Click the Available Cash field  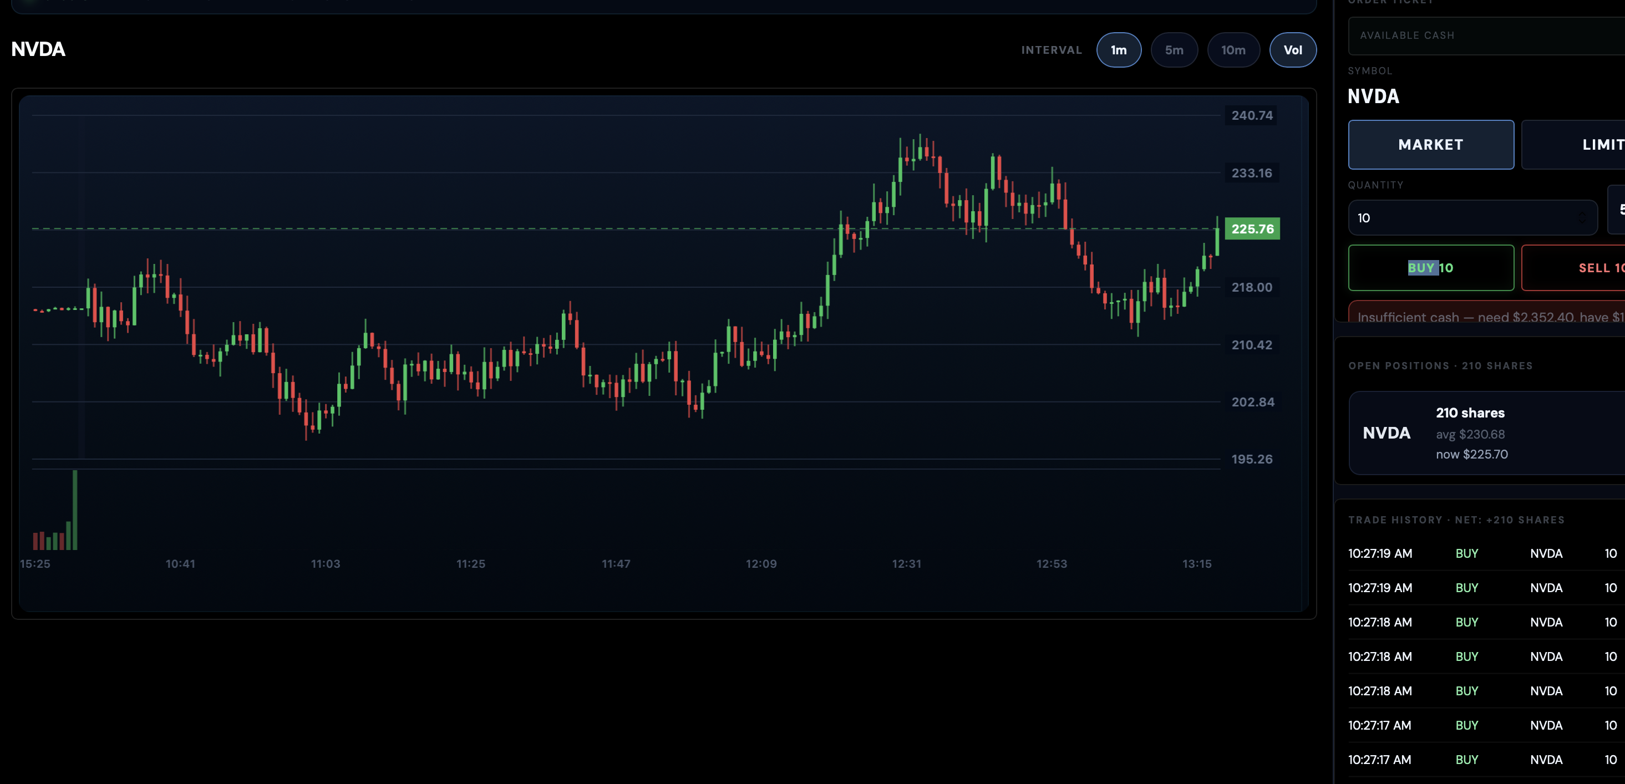[x=1486, y=36]
